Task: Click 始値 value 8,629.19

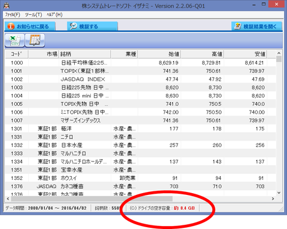Action: pyautogui.click(x=169, y=63)
